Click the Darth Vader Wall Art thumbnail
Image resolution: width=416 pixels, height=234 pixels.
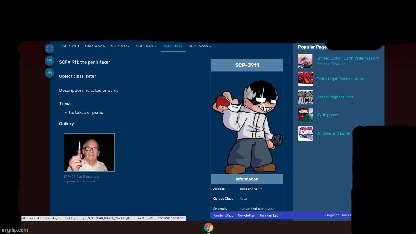click(305, 61)
